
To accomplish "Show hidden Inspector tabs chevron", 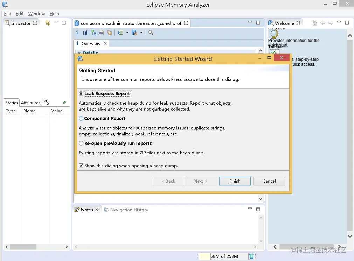I will (47, 102).
